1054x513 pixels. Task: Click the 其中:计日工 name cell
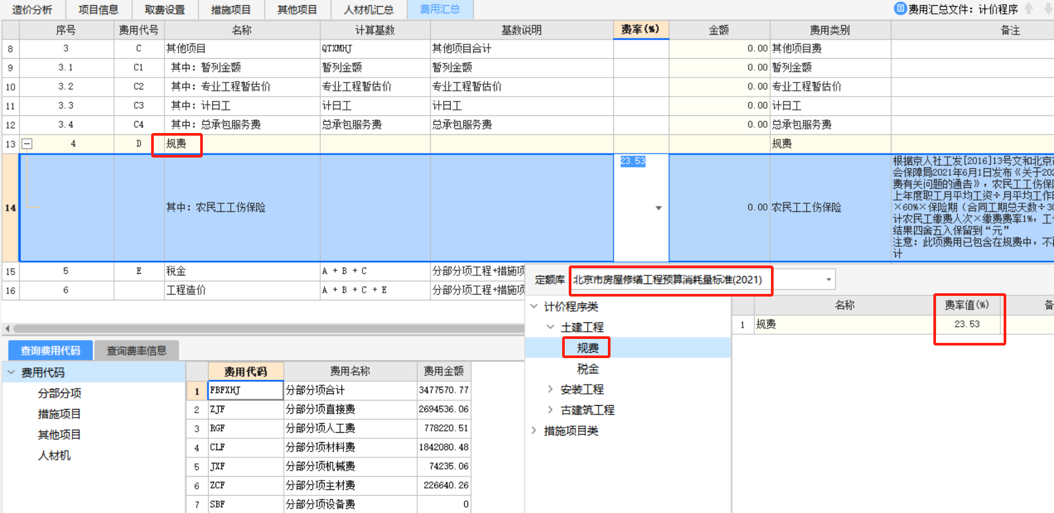pos(243,106)
